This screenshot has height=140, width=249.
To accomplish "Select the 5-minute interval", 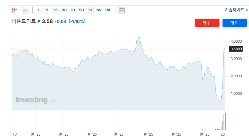I will point(47,10).
